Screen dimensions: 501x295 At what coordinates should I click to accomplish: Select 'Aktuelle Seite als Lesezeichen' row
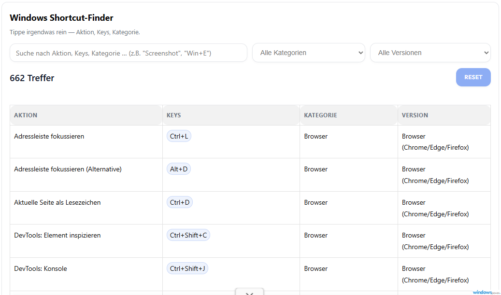coord(57,202)
